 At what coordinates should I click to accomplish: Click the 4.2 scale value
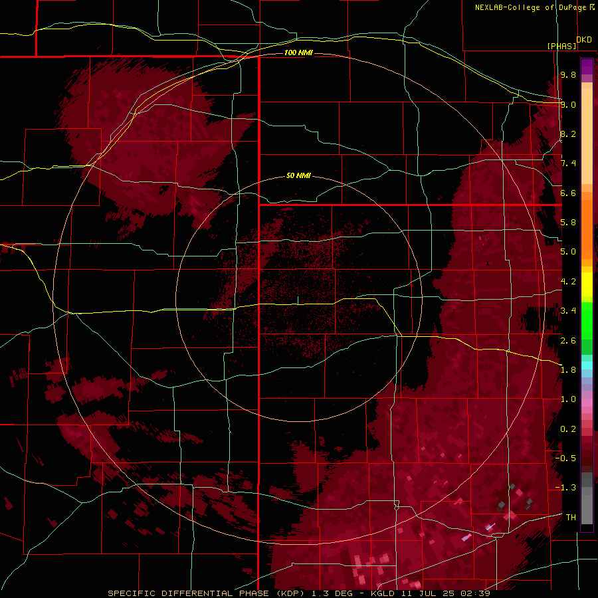tap(568, 282)
